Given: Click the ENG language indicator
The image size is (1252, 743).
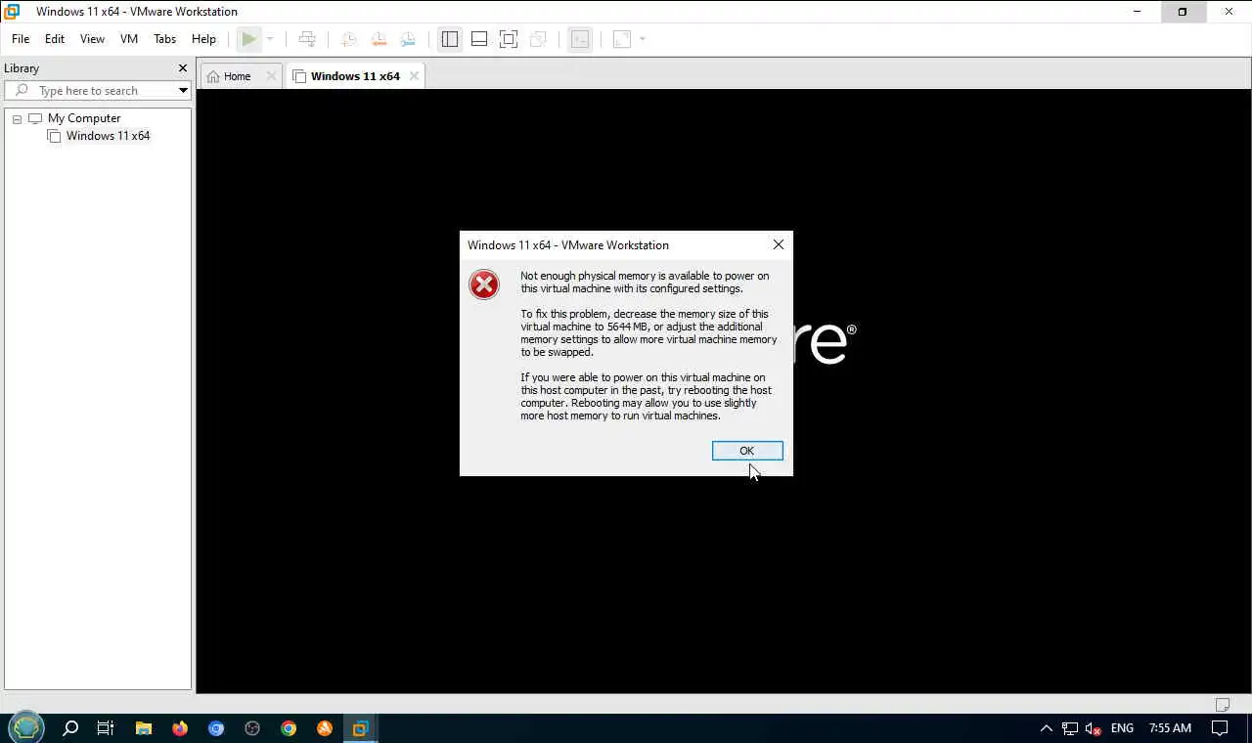Looking at the screenshot, I should coord(1123,728).
